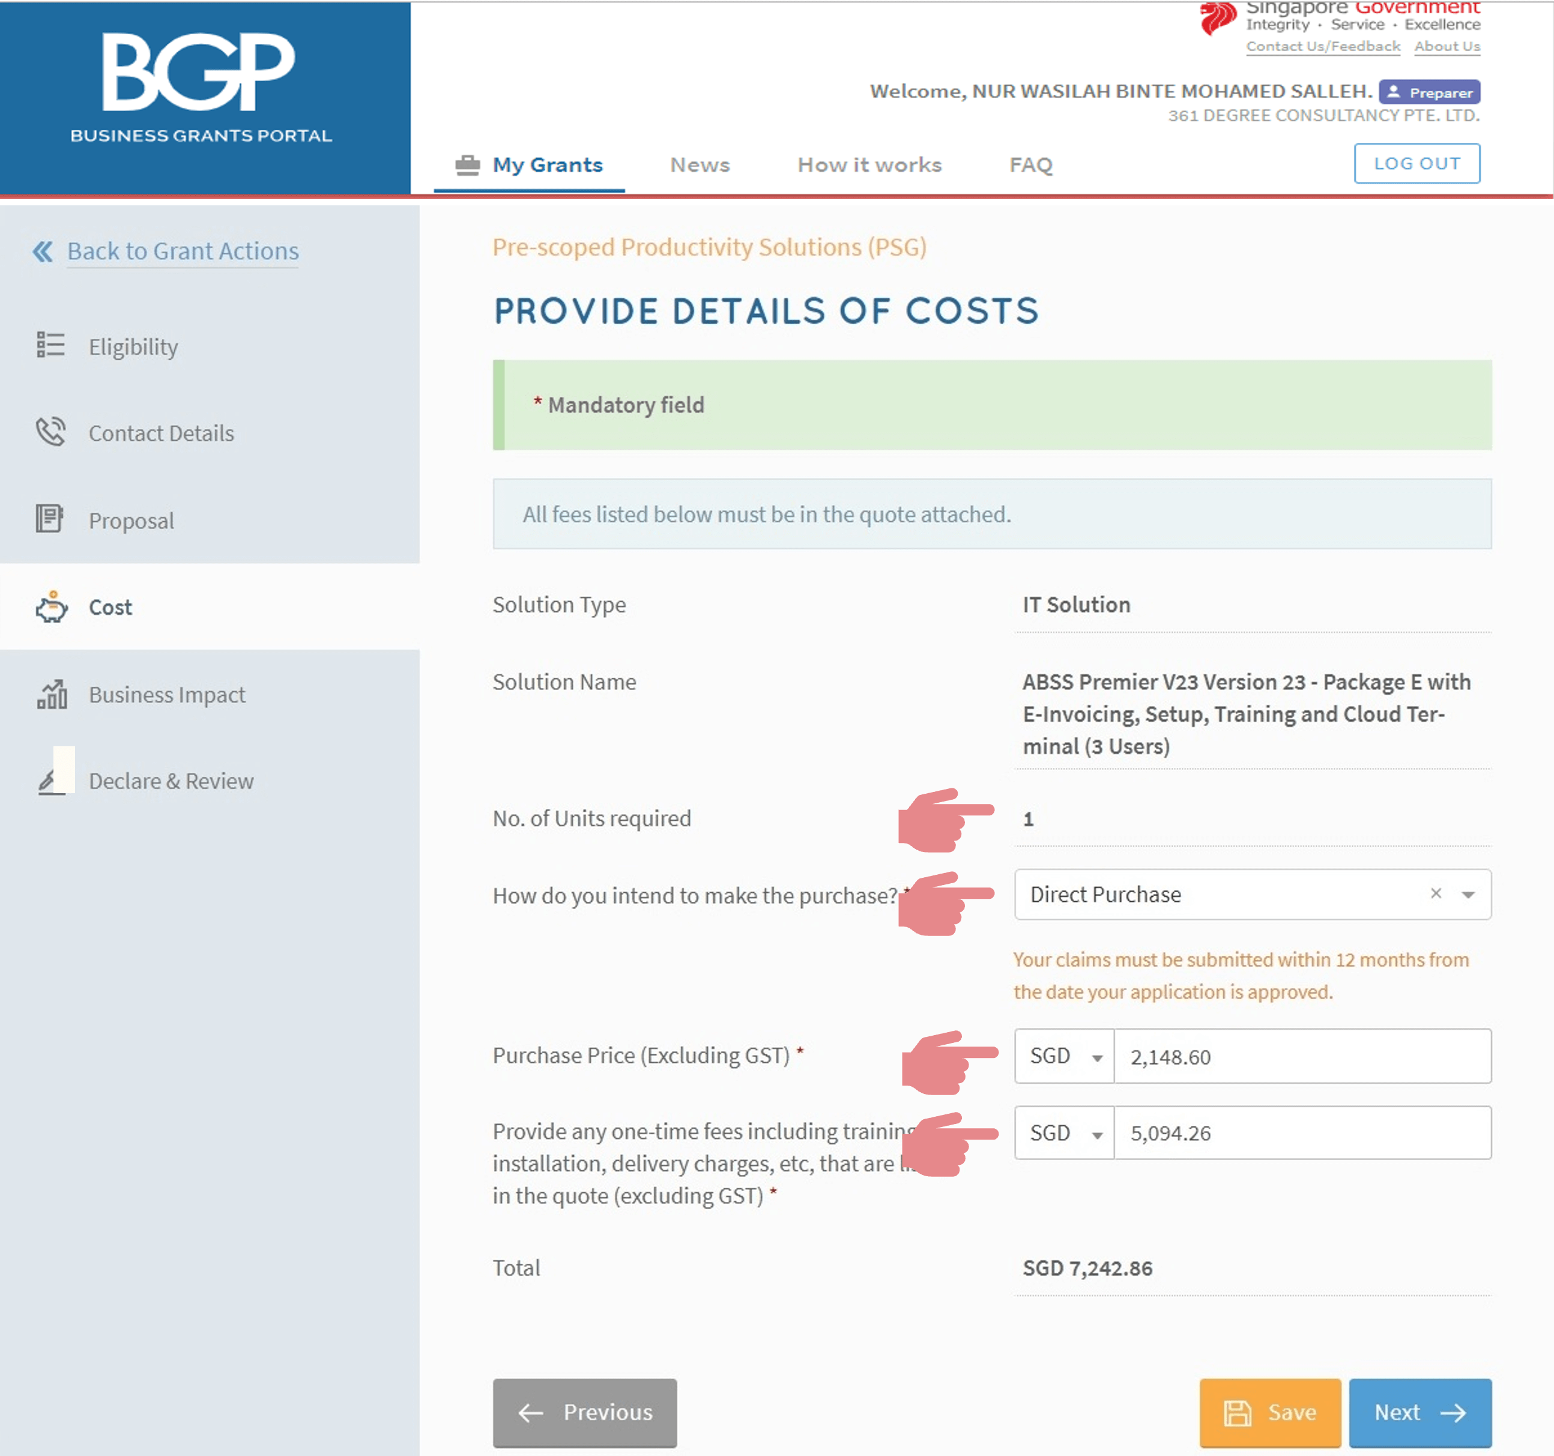Go to How it works tab
This screenshot has width=1554, height=1456.
coord(869,165)
